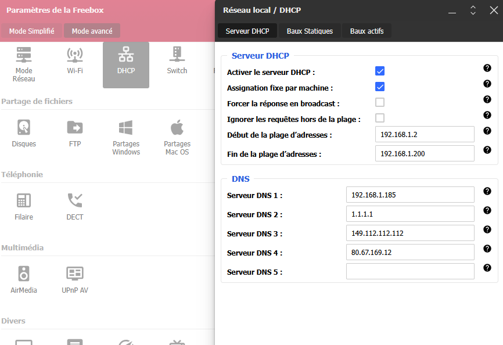Click the empty Serveur DNS 5 field

click(x=410, y=271)
